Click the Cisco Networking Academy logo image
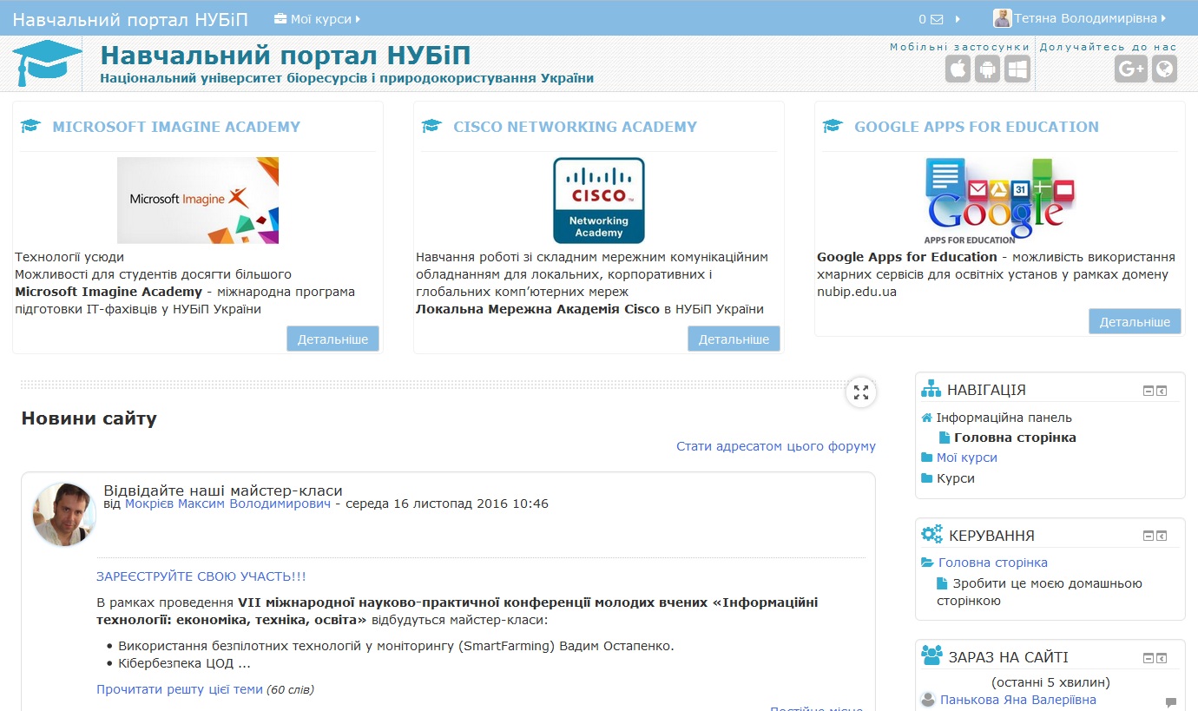 (x=598, y=201)
